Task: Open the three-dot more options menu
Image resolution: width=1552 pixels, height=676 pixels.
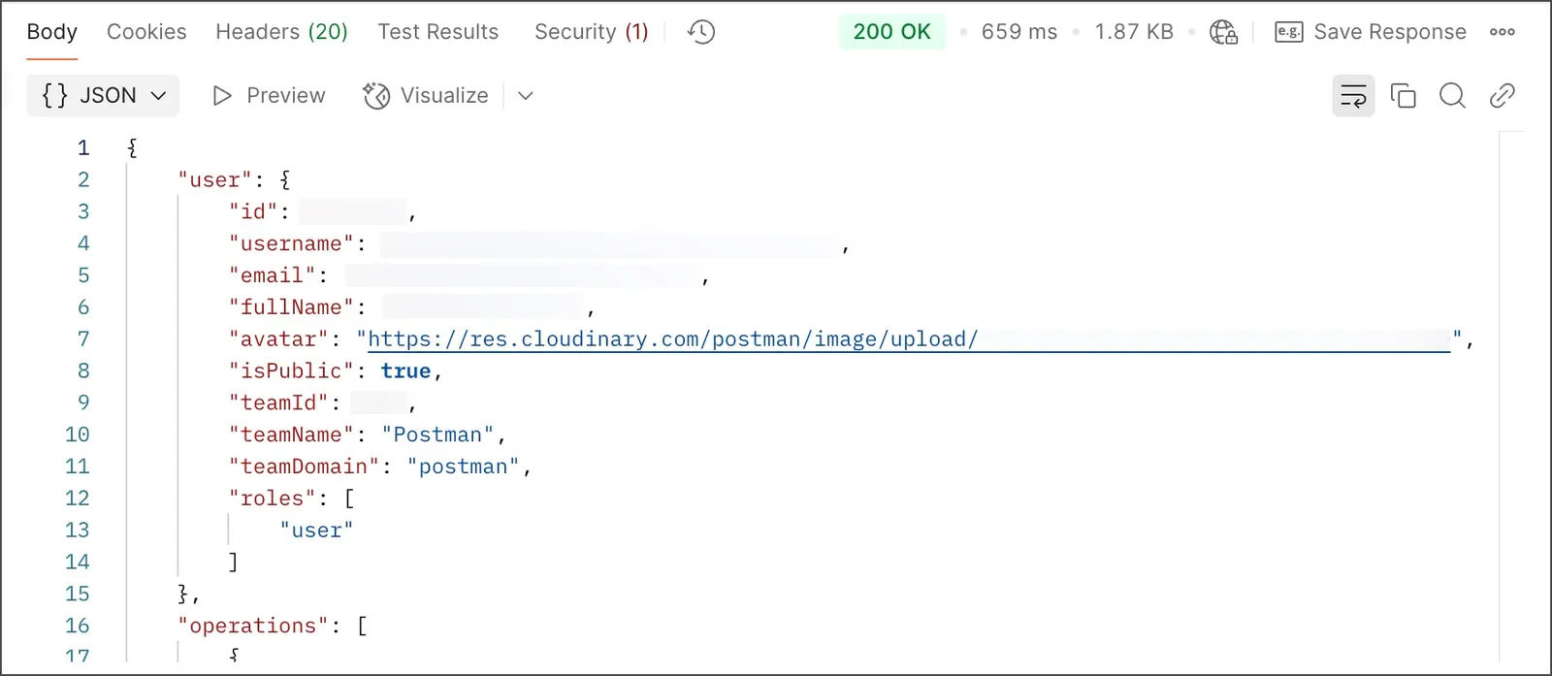Action: (x=1502, y=32)
